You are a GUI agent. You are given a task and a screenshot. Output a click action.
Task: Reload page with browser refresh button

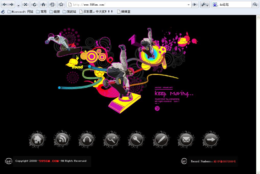34,5
